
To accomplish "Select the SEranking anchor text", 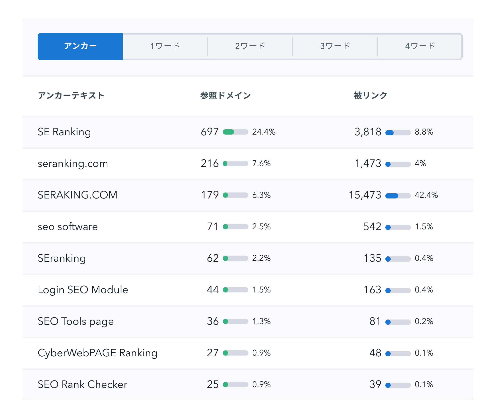I will click(62, 258).
